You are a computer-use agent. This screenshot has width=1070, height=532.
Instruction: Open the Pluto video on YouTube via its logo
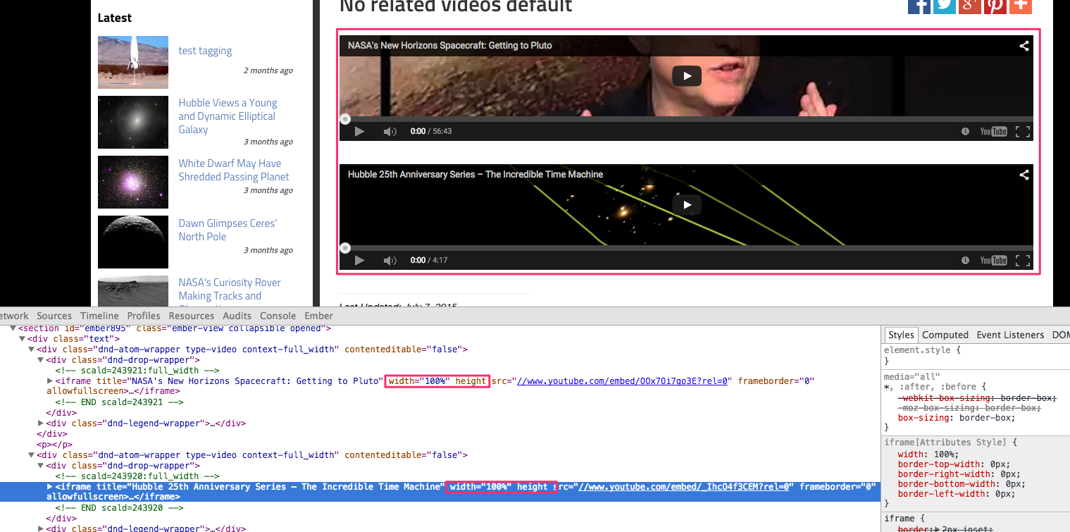coord(993,131)
